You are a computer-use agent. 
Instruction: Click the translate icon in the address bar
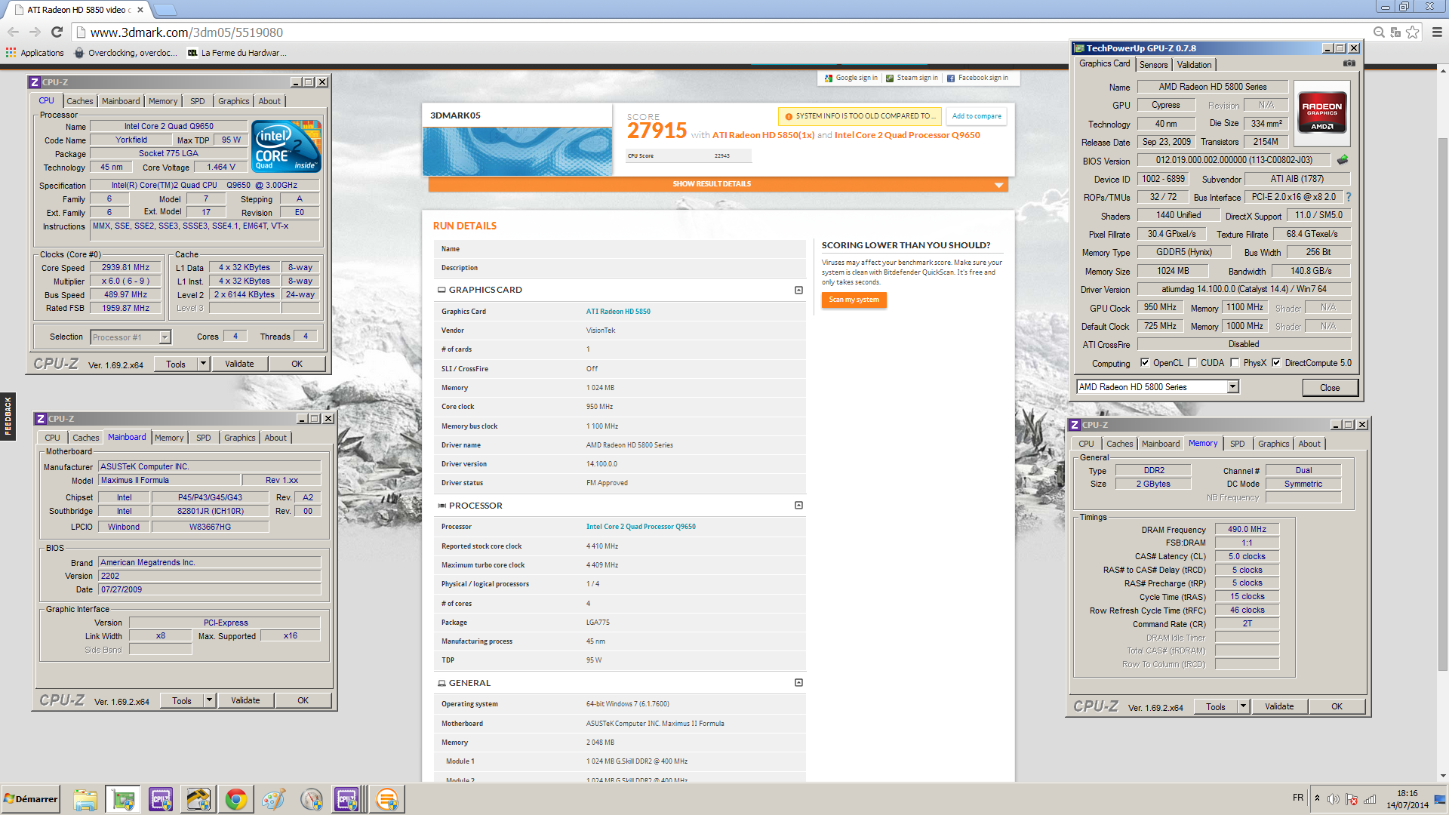(1395, 32)
